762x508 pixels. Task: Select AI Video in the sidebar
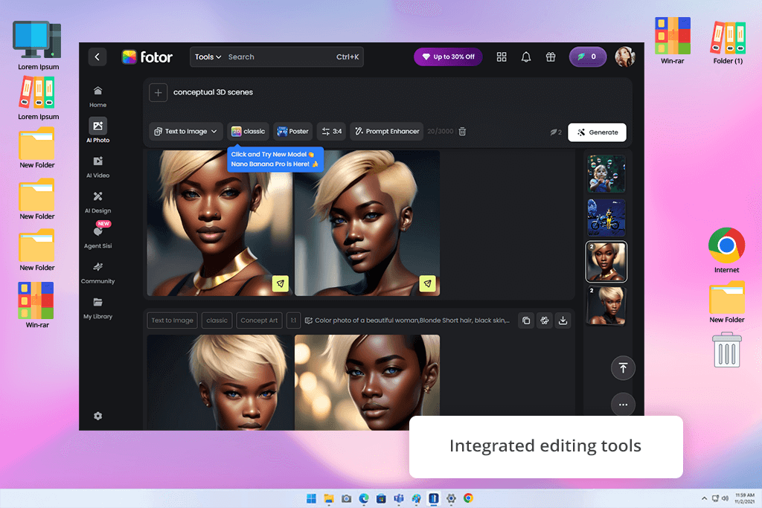click(97, 167)
